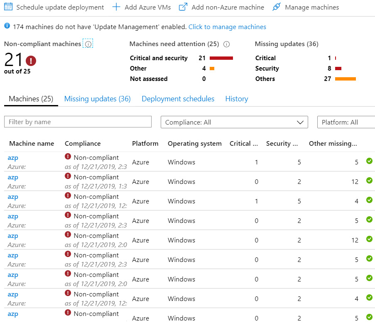Open the Platform: All dropdown

pyautogui.click(x=346, y=122)
